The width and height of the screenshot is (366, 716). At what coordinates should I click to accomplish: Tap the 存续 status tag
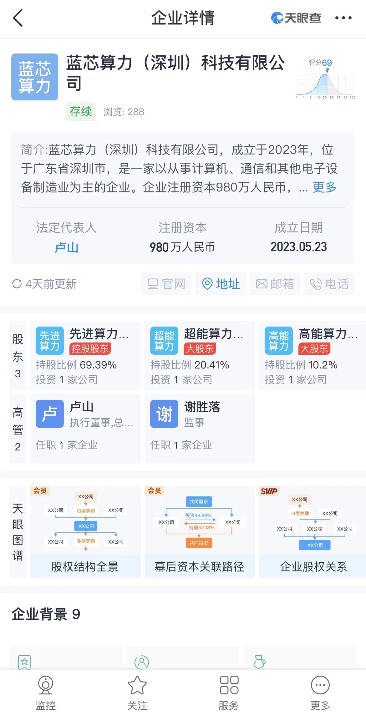tap(81, 111)
